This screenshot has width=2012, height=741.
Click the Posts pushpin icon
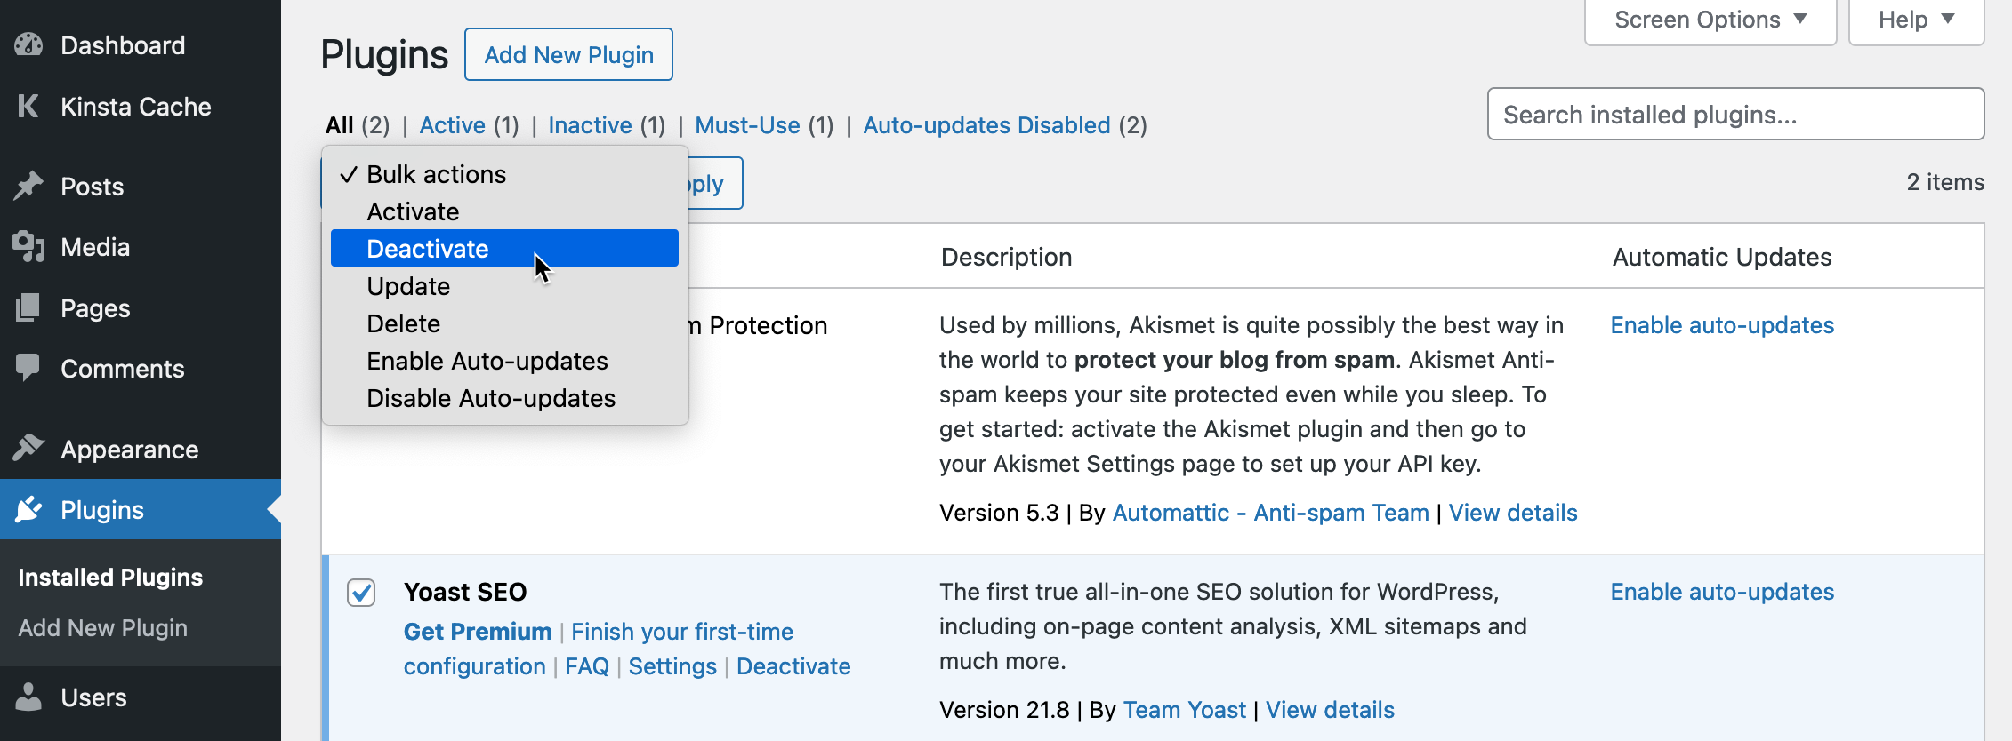pos(28,187)
